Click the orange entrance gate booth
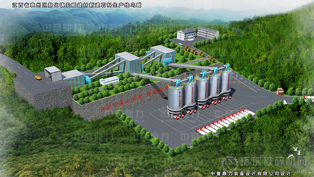314x177 pixels. (280, 92)
